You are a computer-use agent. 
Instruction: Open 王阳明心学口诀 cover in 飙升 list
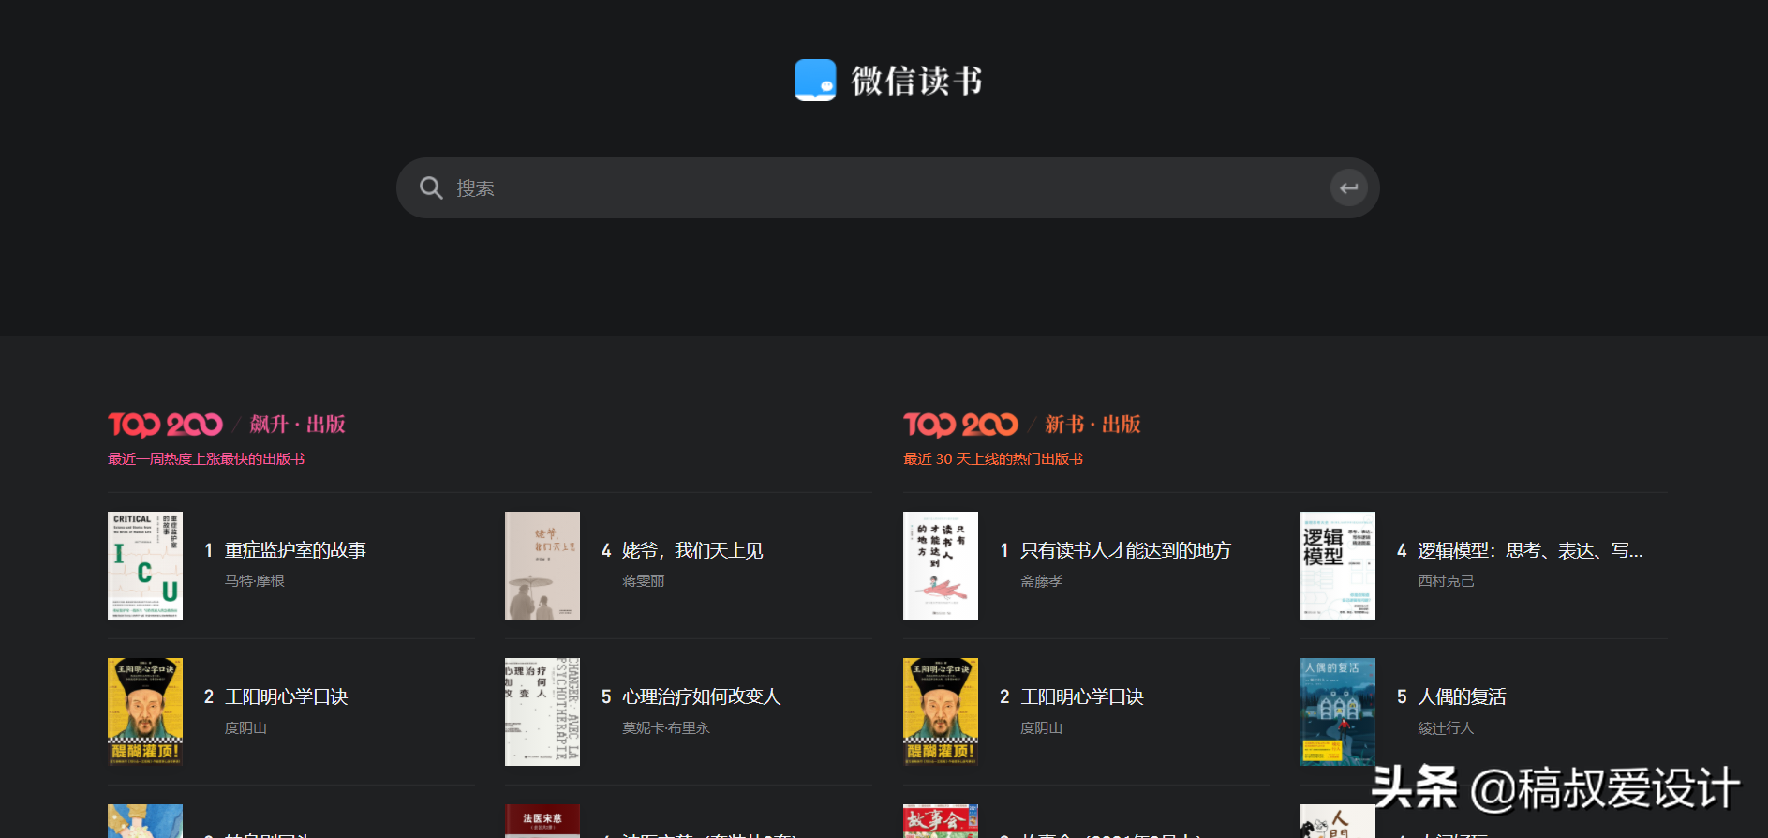pyautogui.click(x=145, y=711)
